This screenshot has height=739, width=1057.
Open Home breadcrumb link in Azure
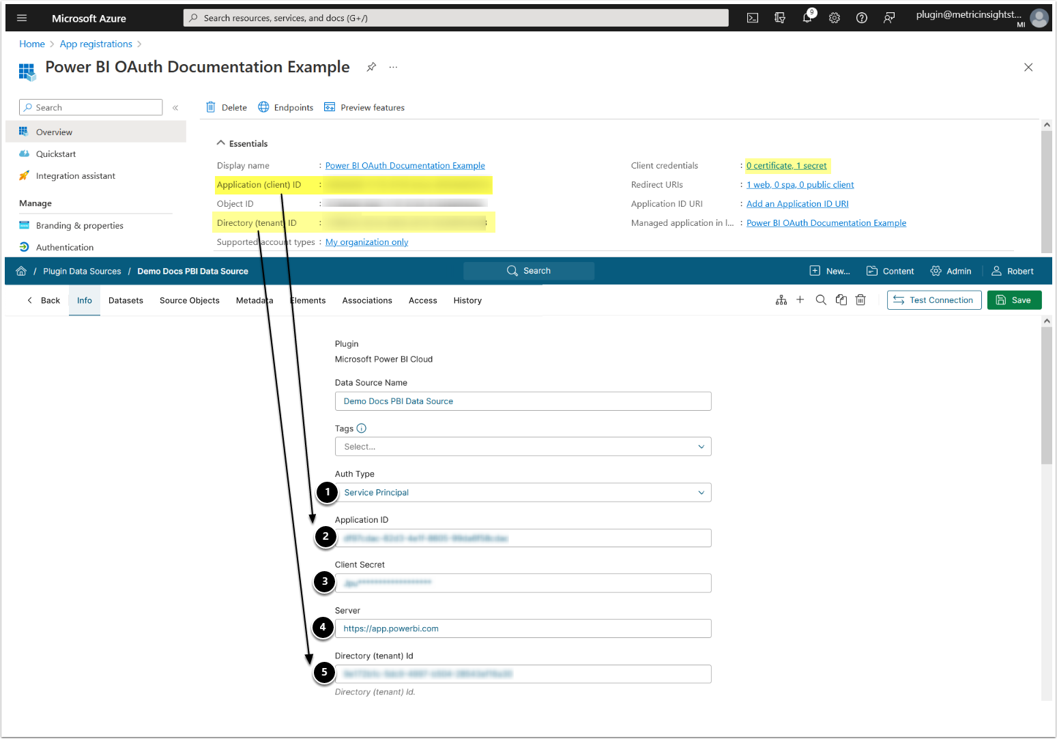tap(32, 44)
